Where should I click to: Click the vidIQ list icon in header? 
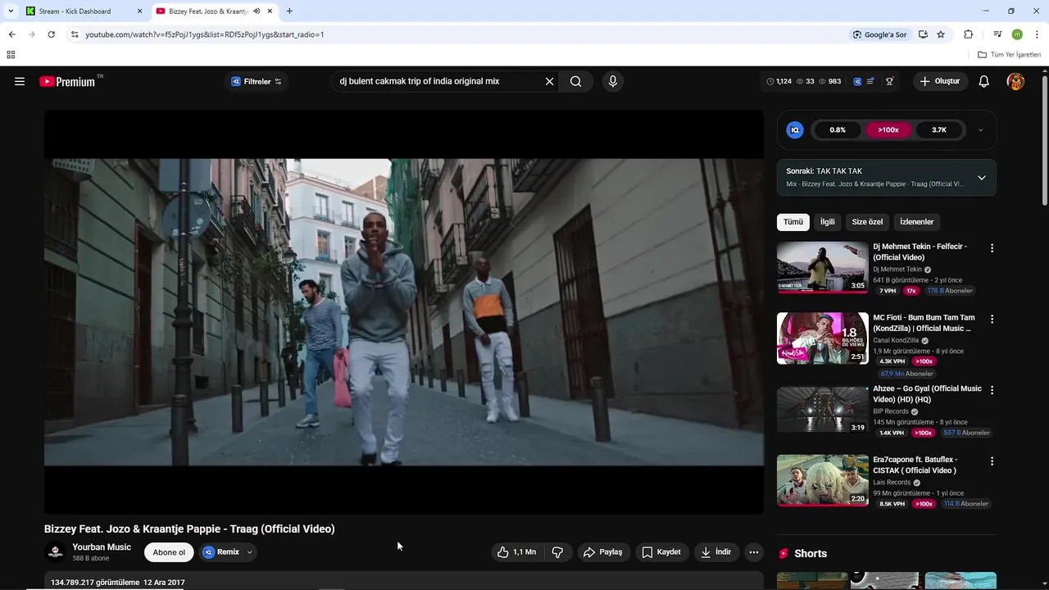coord(870,81)
